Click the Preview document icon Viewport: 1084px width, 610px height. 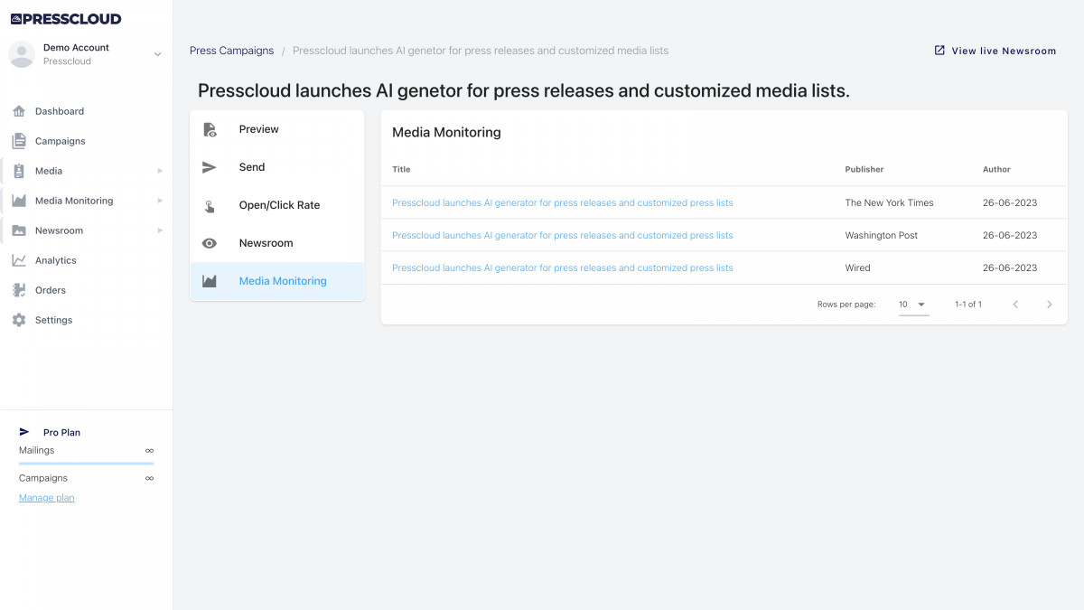click(x=210, y=129)
